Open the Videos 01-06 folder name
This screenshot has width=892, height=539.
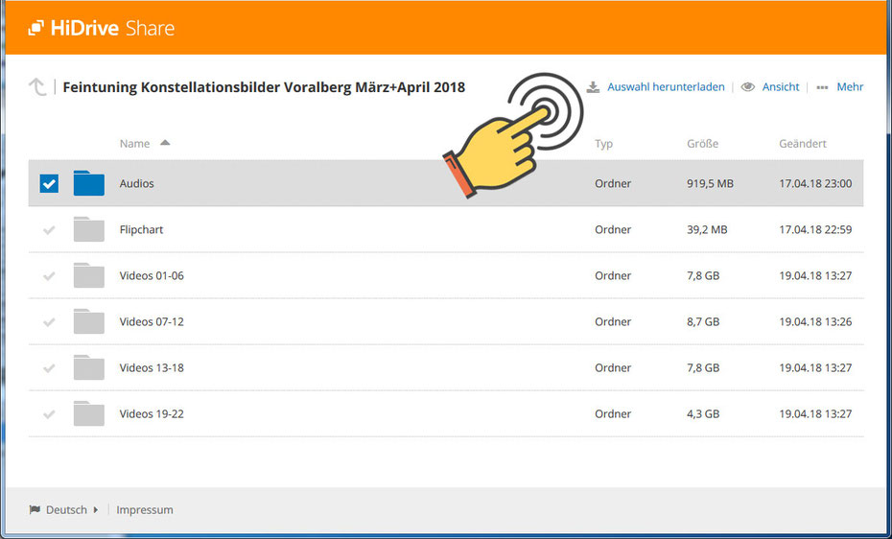(152, 275)
